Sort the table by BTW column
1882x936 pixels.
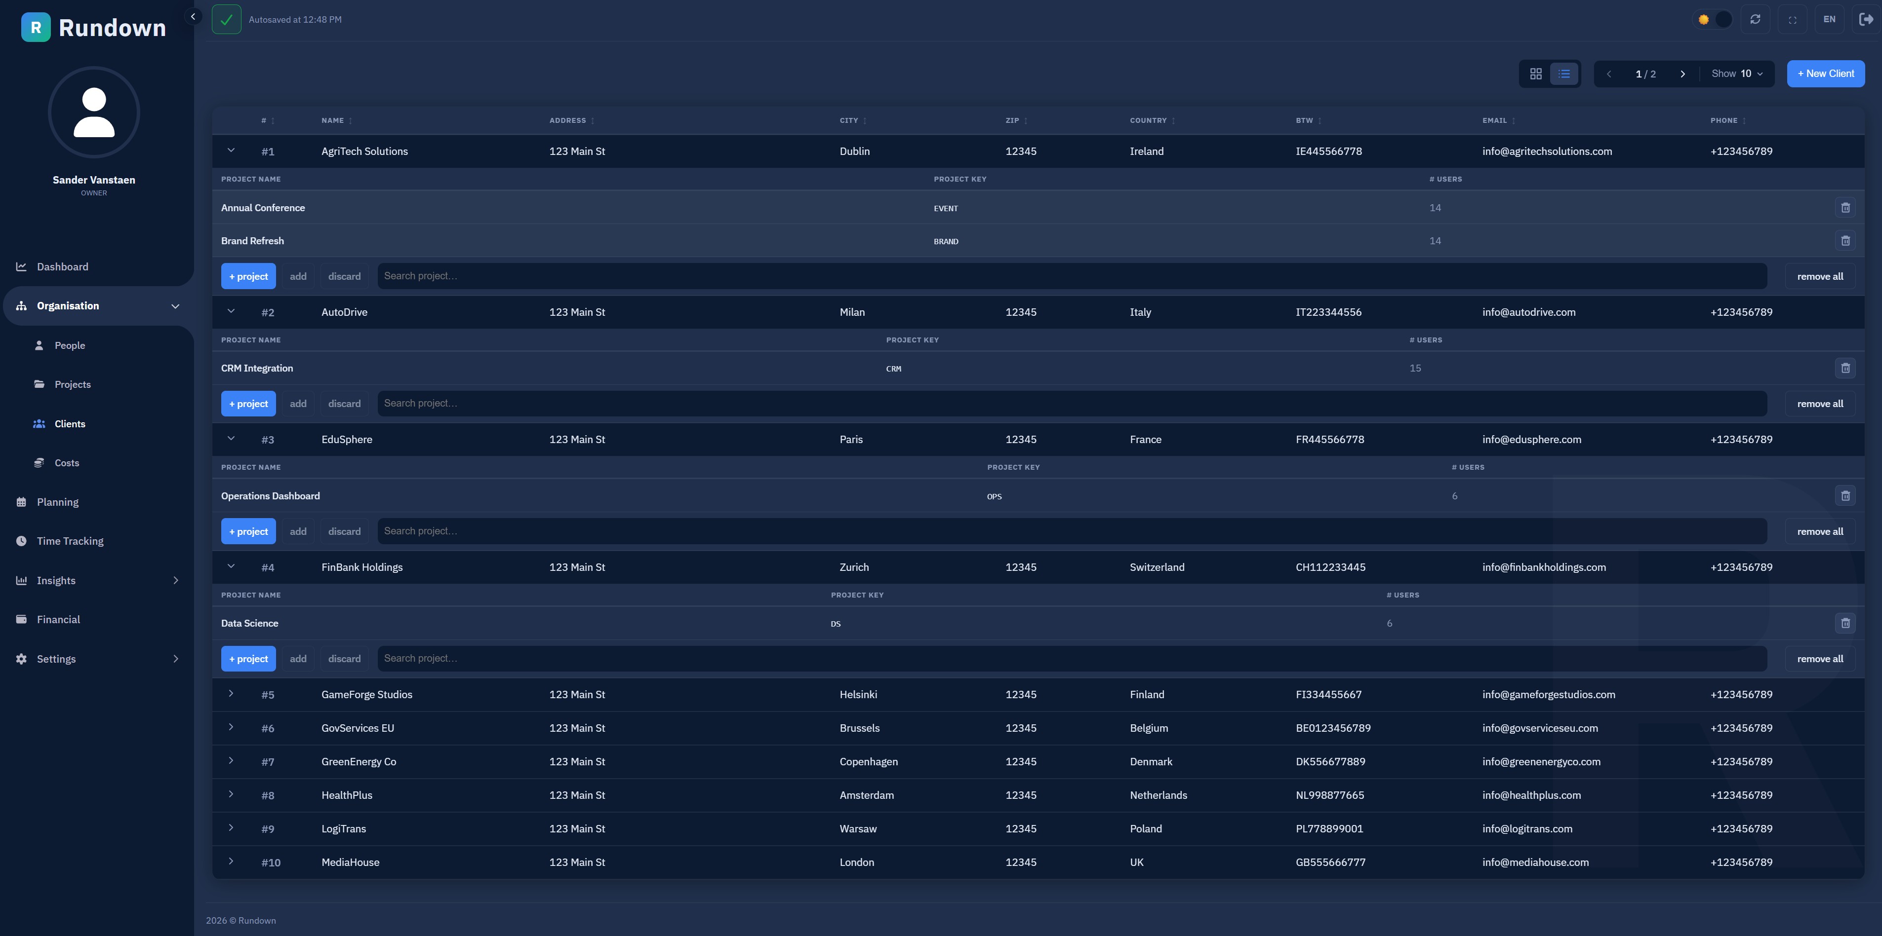1309,120
